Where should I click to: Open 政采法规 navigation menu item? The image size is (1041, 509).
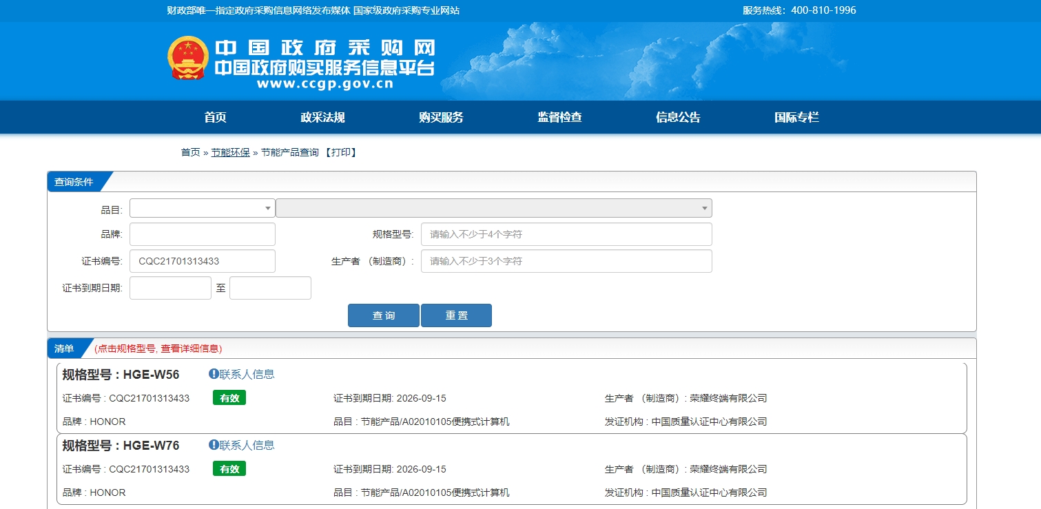(322, 118)
